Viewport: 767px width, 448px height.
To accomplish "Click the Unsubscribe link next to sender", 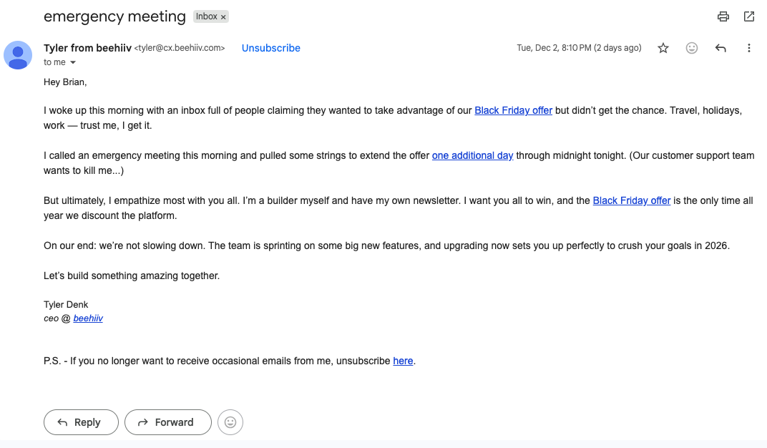I will point(270,48).
